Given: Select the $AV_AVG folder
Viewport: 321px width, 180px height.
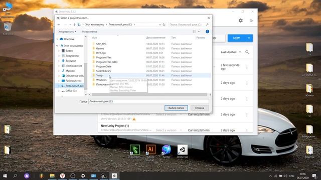Looking at the screenshot, I should click(101, 44).
